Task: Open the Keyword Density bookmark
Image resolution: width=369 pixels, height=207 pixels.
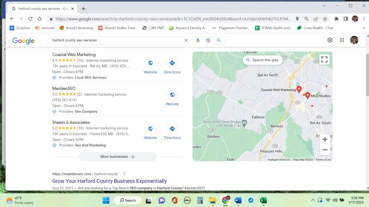Action: pyautogui.click(x=188, y=28)
